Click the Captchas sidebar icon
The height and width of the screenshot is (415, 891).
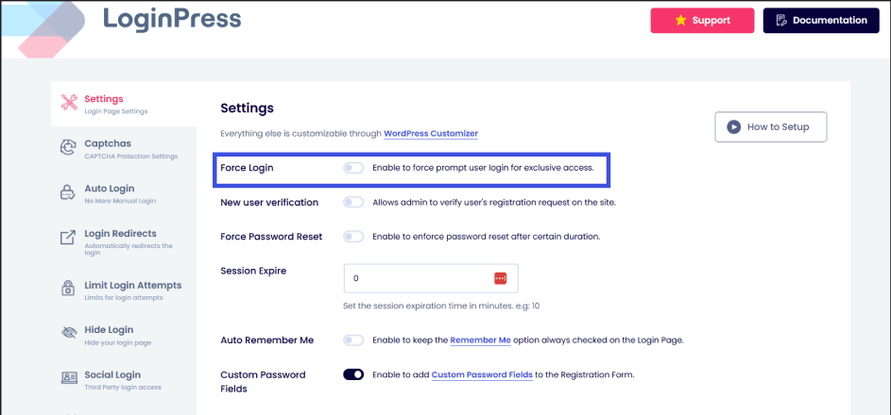click(68, 147)
